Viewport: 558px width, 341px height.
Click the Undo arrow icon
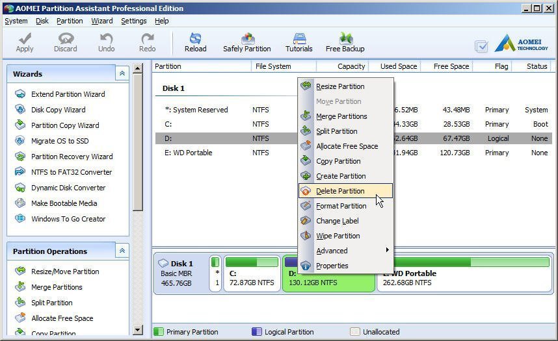[x=106, y=38]
